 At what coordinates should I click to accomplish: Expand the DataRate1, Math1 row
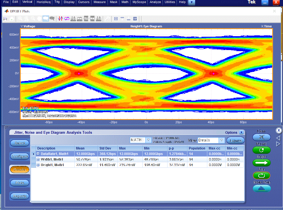click(38, 154)
